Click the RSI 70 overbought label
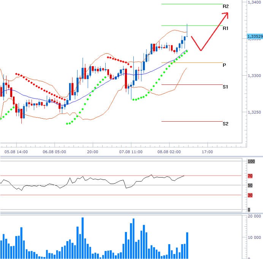This screenshot has height=259, width=263. pos(250,176)
